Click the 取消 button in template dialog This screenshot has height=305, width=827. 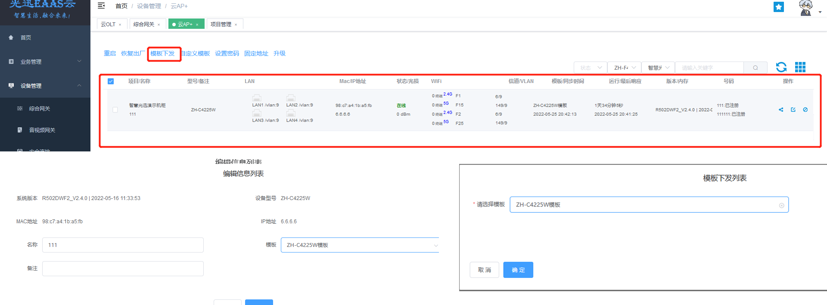(x=484, y=270)
